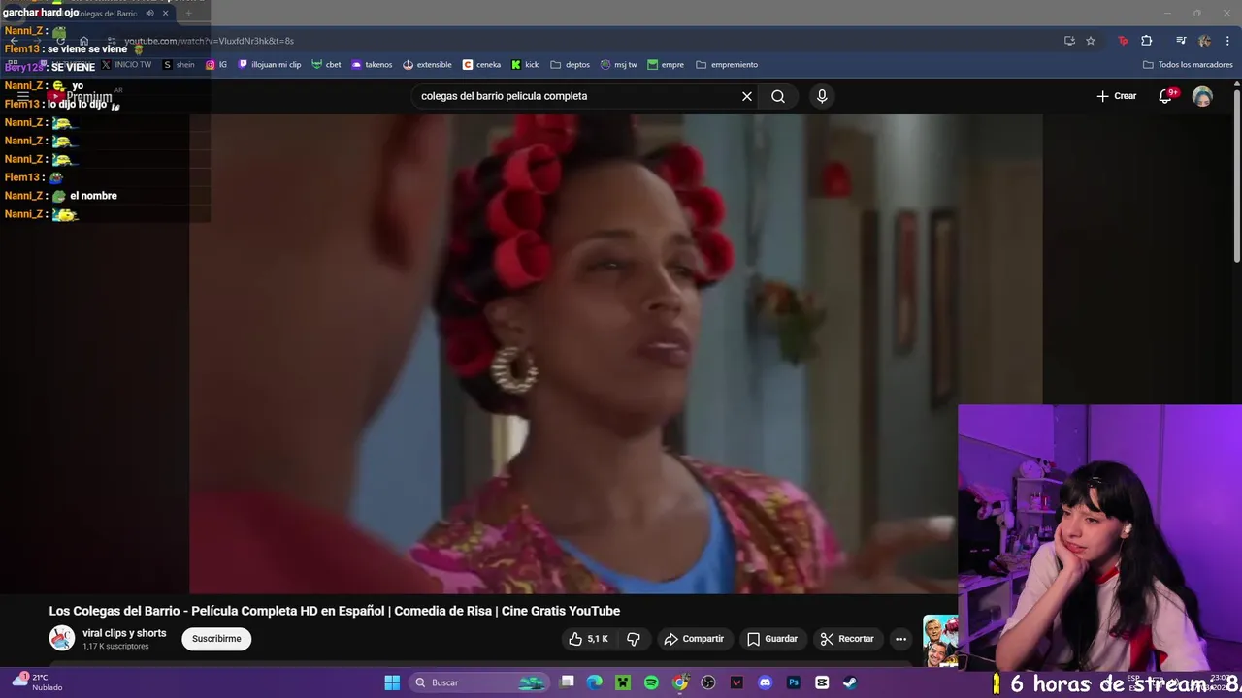1242x698 pixels.
Task: Open the more actions three-dot menu
Action: [x=901, y=639]
